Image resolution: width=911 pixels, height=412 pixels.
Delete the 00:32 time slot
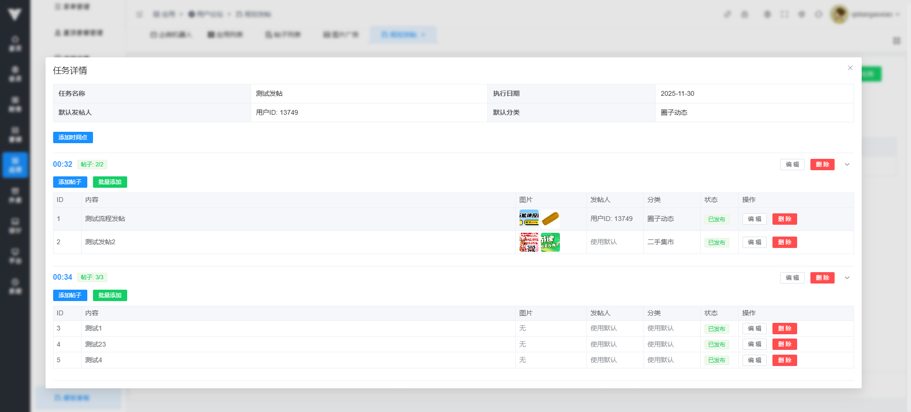822,165
